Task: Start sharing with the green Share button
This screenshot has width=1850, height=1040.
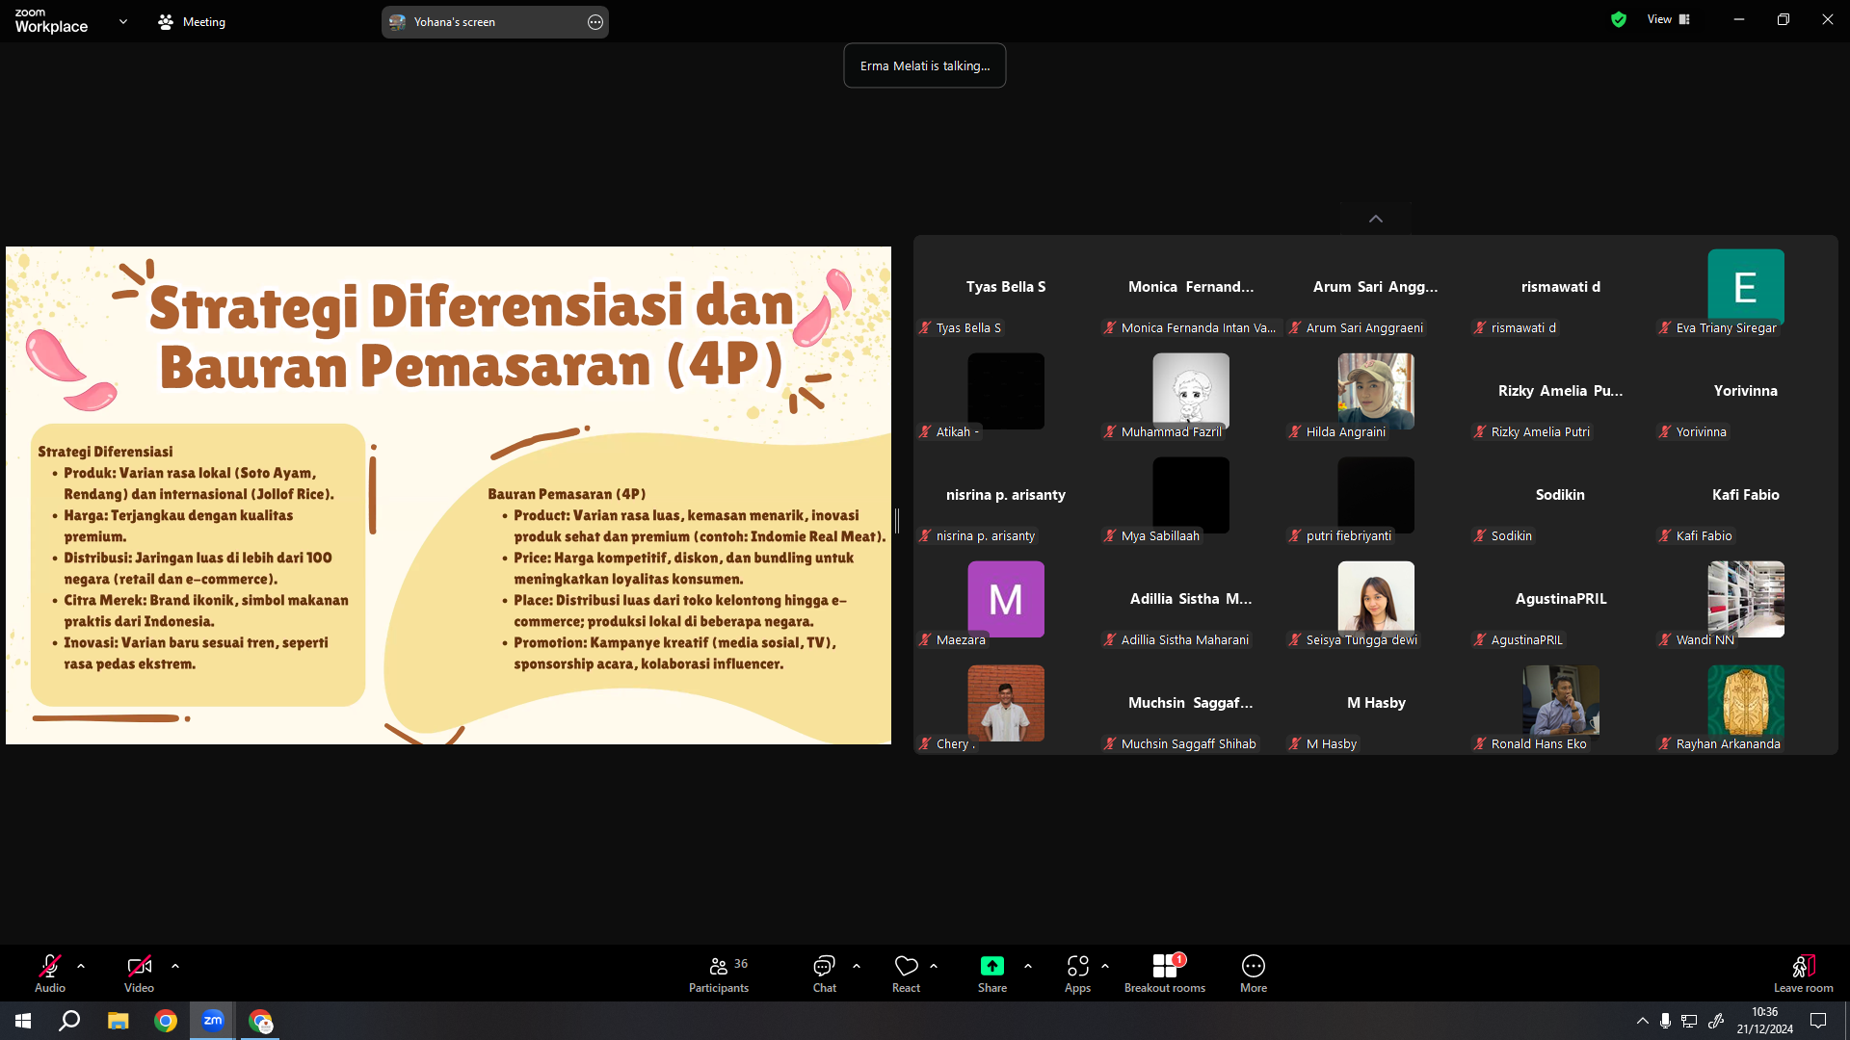Action: (992, 974)
